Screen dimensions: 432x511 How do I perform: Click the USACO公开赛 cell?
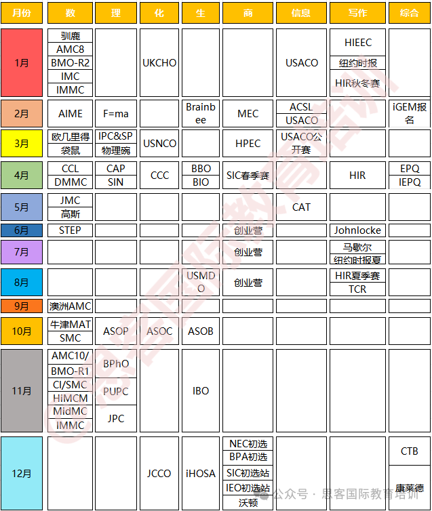(301, 144)
